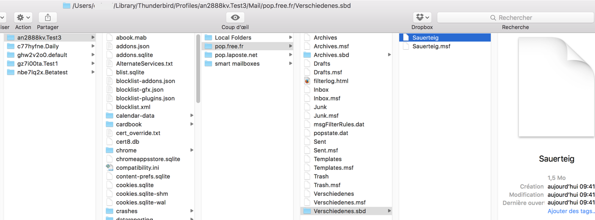Click the Coup d'œil eye icon
595x220 pixels.
pyautogui.click(x=235, y=17)
